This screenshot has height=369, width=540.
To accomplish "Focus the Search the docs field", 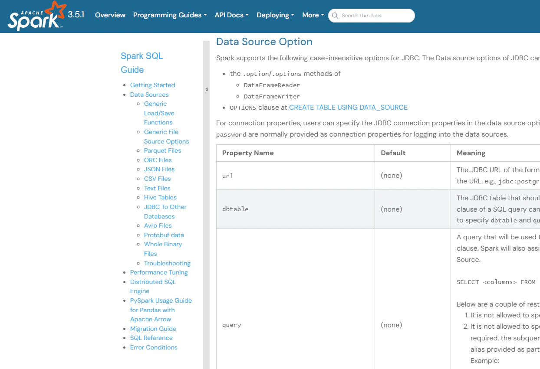I will (372, 16).
